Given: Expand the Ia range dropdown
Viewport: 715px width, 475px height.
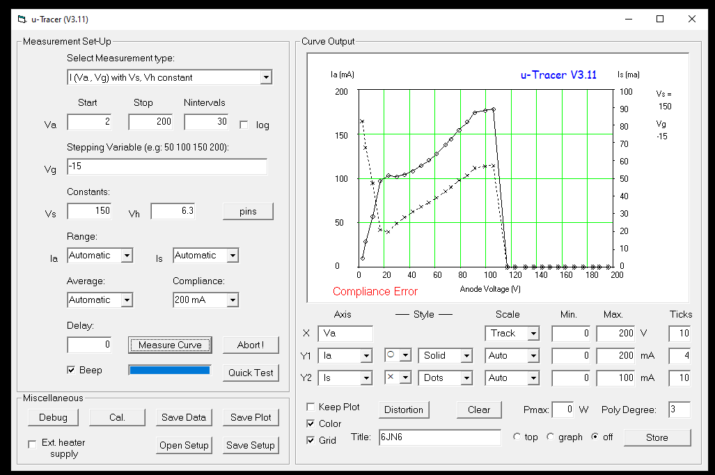Looking at the screenshot, I should [x=127, y=256].
